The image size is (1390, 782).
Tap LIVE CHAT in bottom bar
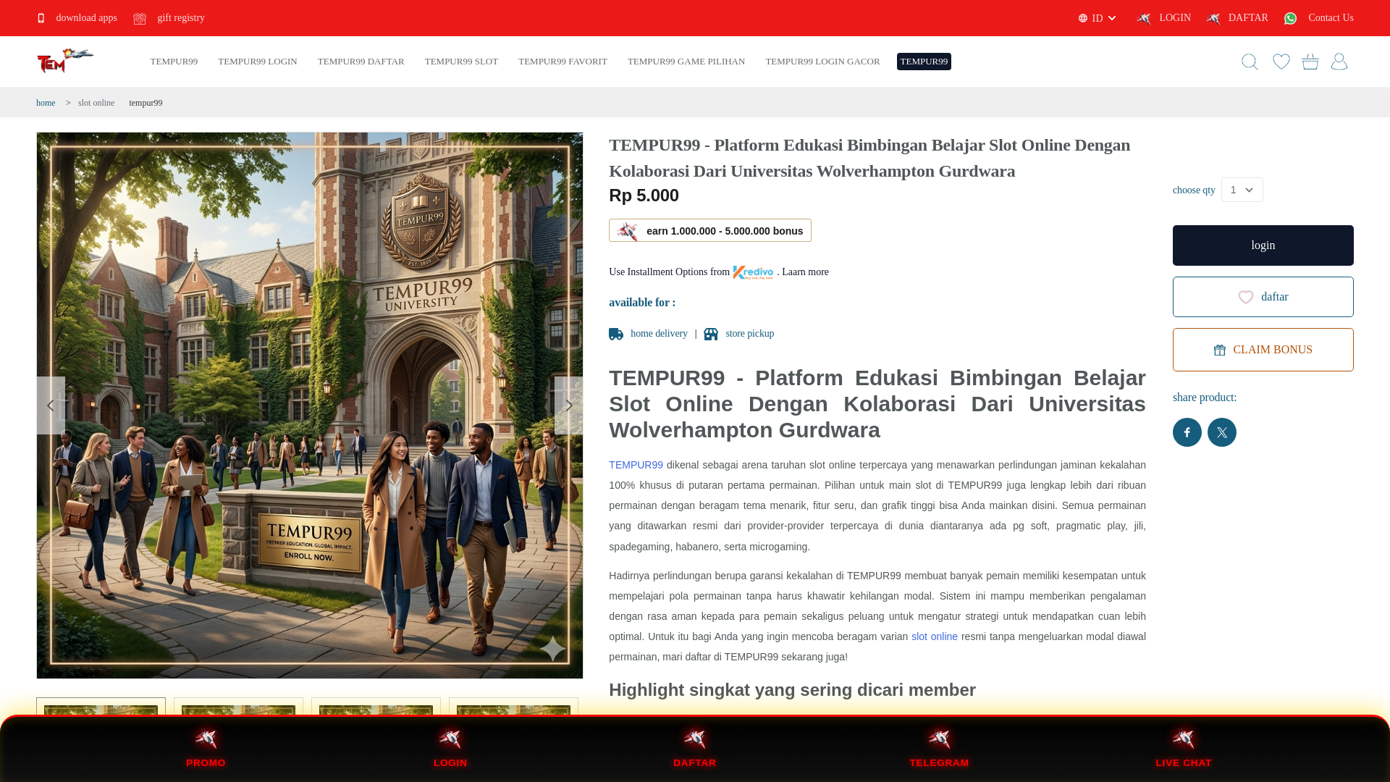1184,749
